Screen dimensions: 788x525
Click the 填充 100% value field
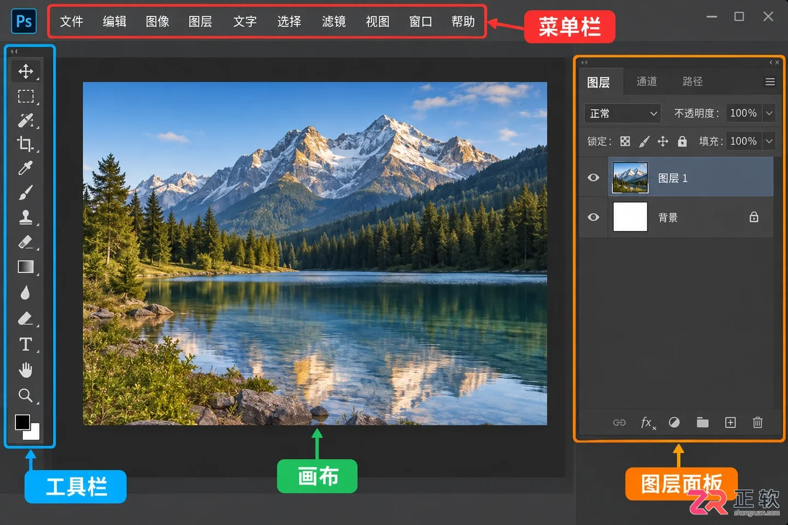(x=744, y=141)
